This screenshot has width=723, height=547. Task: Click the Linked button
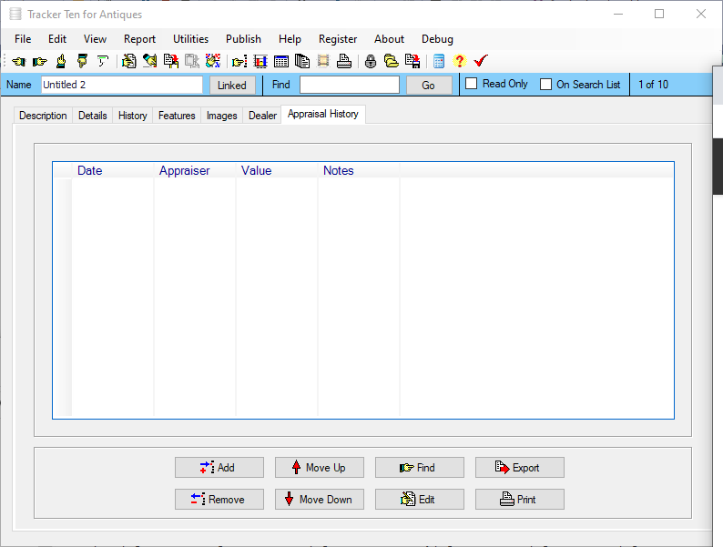[232, 86]
